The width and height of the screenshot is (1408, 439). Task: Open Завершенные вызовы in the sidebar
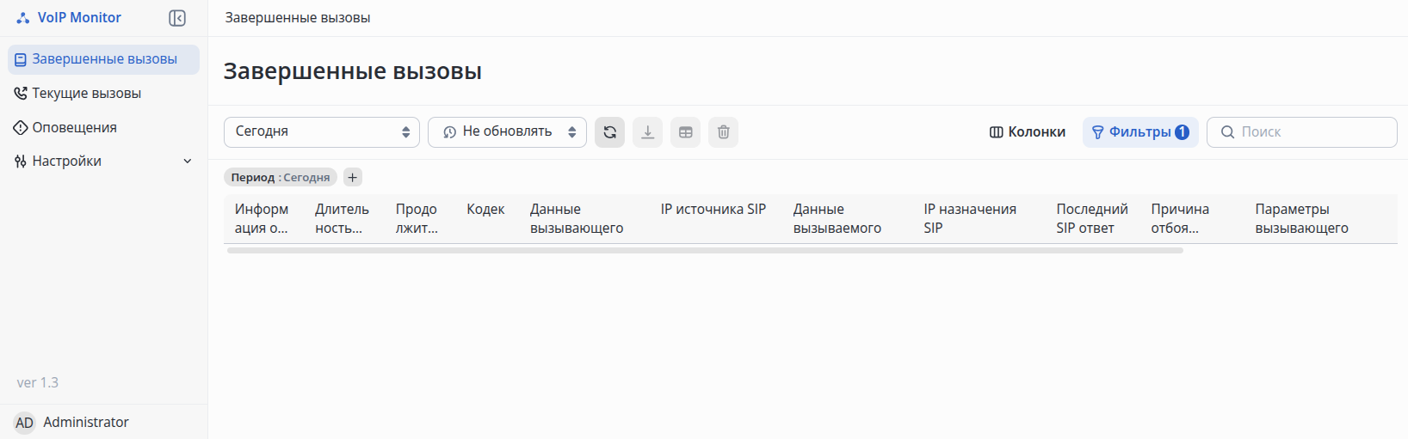[103, 59]
